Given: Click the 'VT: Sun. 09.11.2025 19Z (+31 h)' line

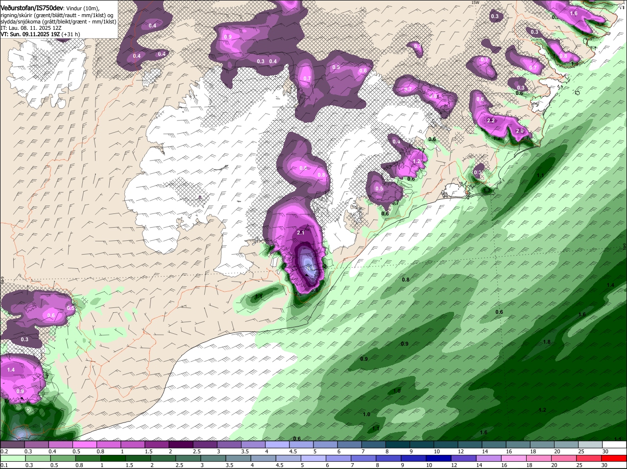Looking at the screenshot, I should point(40,34).
